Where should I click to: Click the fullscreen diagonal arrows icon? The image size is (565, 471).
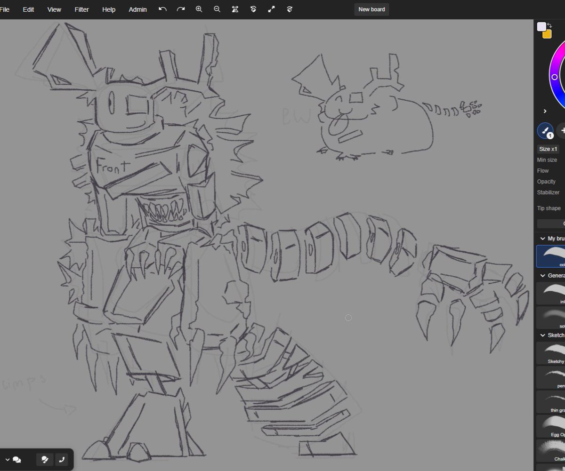click(x=271, y=9)
